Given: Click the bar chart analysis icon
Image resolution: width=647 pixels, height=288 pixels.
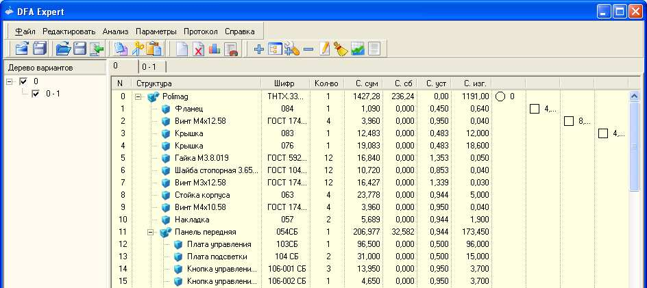Looking at the screenshot, I should (215, 49).
